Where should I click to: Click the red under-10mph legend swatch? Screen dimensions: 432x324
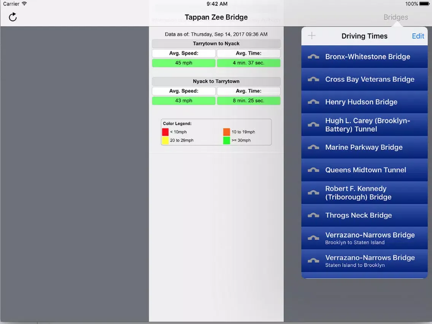(x=165, y=132)
